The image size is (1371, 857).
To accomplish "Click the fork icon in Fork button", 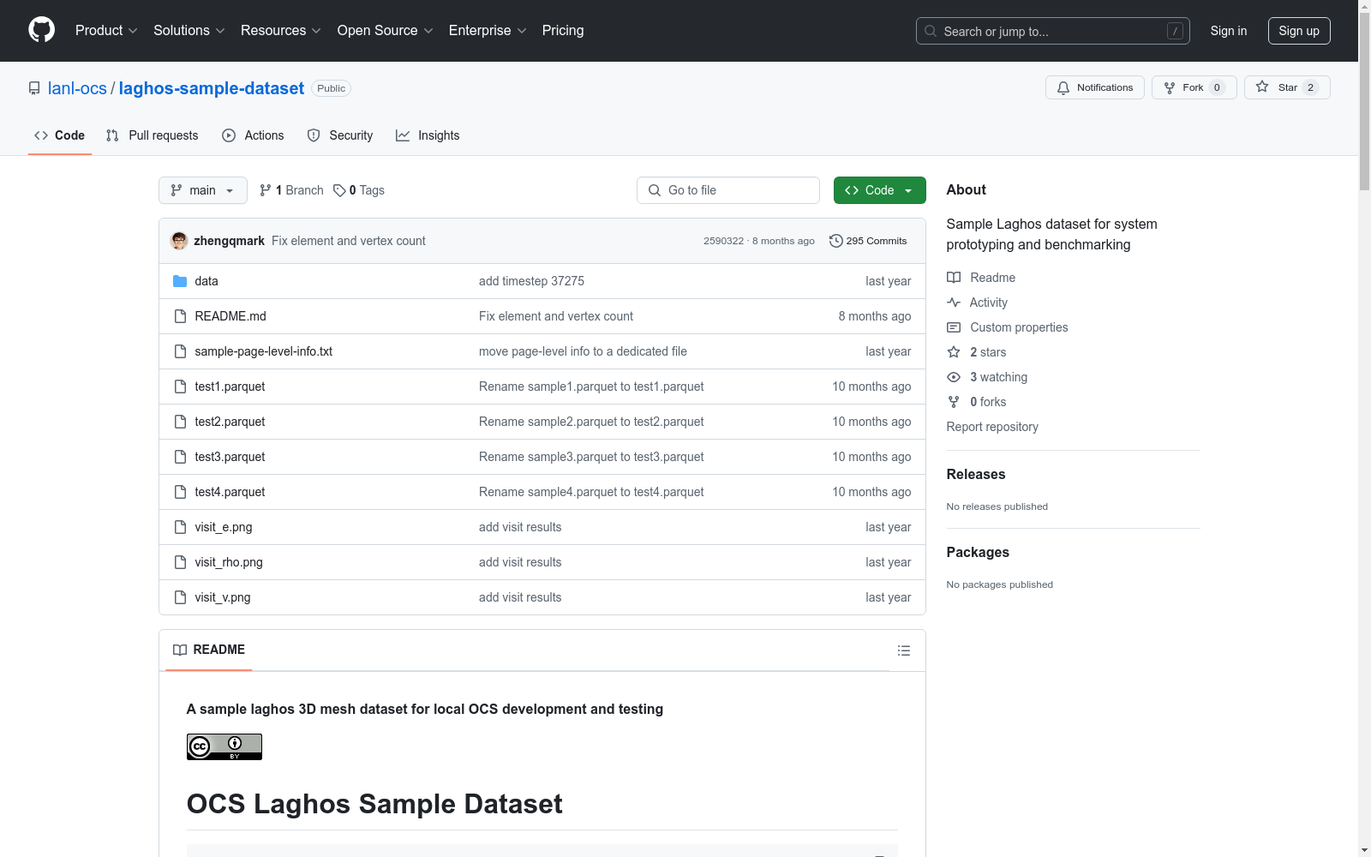I will (x=1170, y=87).
